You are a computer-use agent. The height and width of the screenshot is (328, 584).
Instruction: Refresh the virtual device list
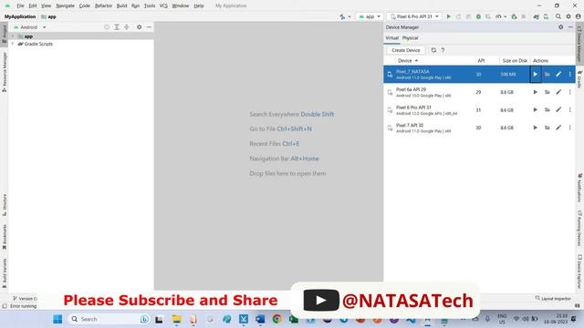click(433, 50)
